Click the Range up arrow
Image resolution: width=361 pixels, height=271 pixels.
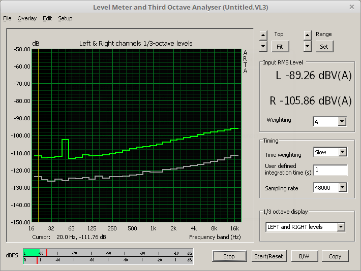pyautogui.click(x=307, y=35)
